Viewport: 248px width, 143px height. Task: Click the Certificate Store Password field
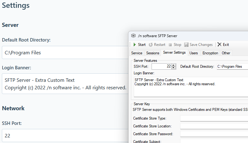point(214,134)
